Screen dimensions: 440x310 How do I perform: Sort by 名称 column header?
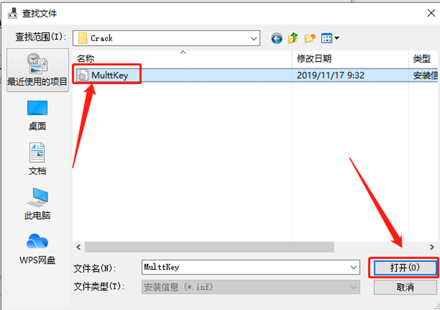click(85, 59)
